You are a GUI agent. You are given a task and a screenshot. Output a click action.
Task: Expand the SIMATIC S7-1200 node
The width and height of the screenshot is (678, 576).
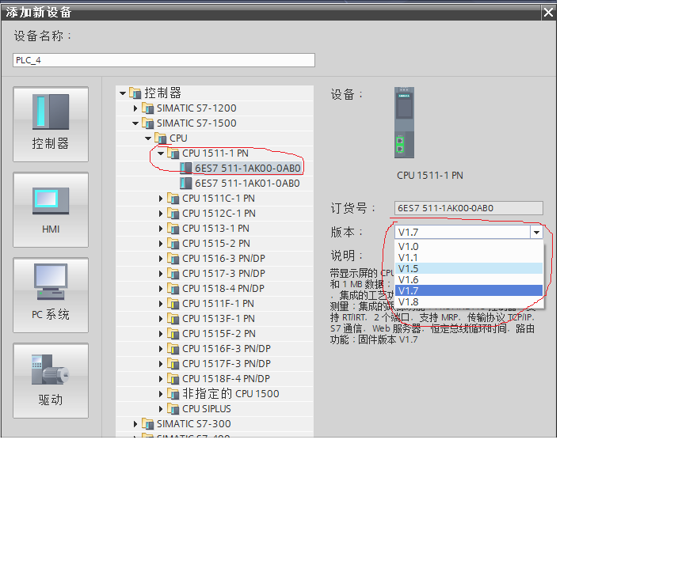(135, 108)
